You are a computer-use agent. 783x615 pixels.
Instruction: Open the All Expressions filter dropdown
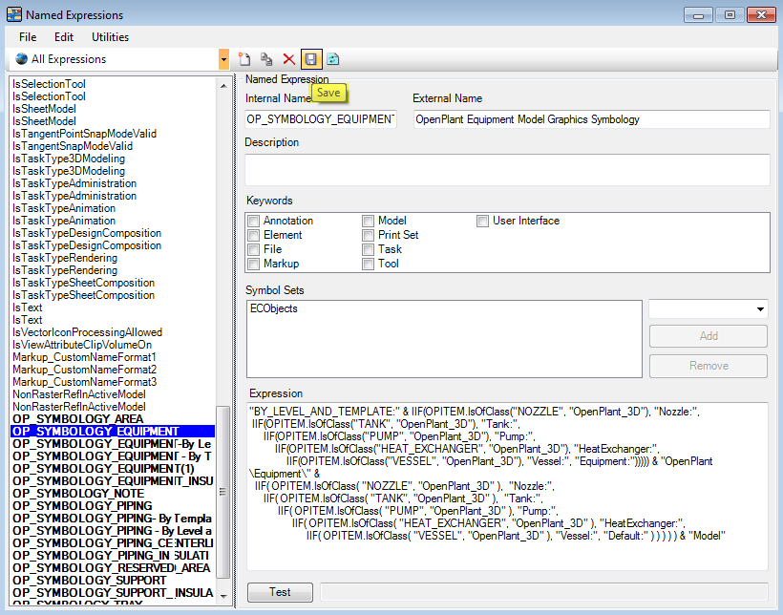click(x=223, y=59)
